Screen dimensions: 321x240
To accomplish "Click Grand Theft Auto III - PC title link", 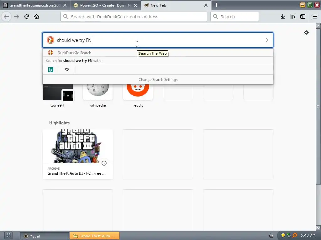I will [76, 173].
